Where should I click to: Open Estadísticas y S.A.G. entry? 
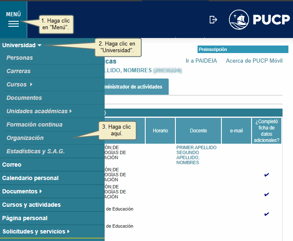tap(36, 151)
